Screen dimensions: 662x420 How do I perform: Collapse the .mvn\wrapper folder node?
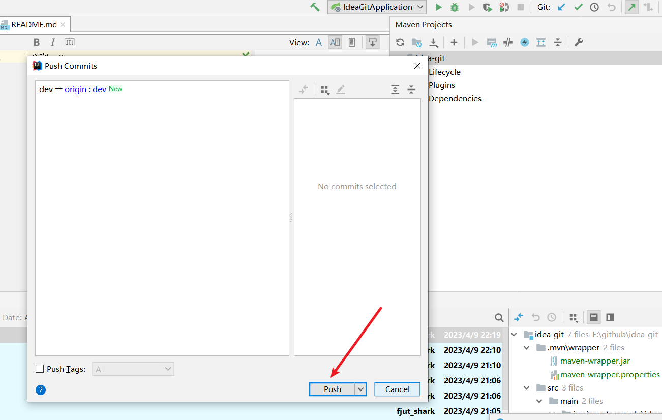[527, 348]
